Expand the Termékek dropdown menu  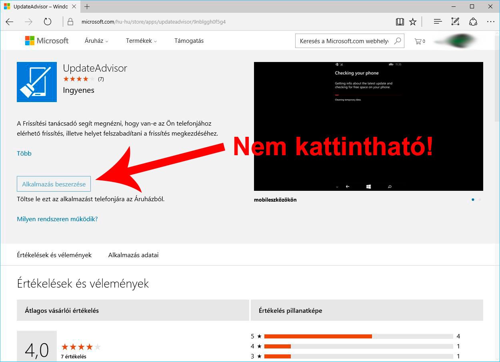point(141,41)
